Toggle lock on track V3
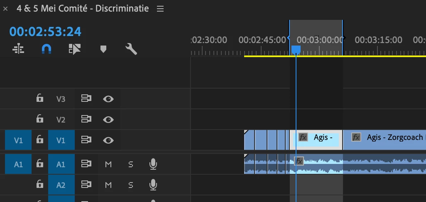The height and width of the screenshot is (202, 426). 40,98
